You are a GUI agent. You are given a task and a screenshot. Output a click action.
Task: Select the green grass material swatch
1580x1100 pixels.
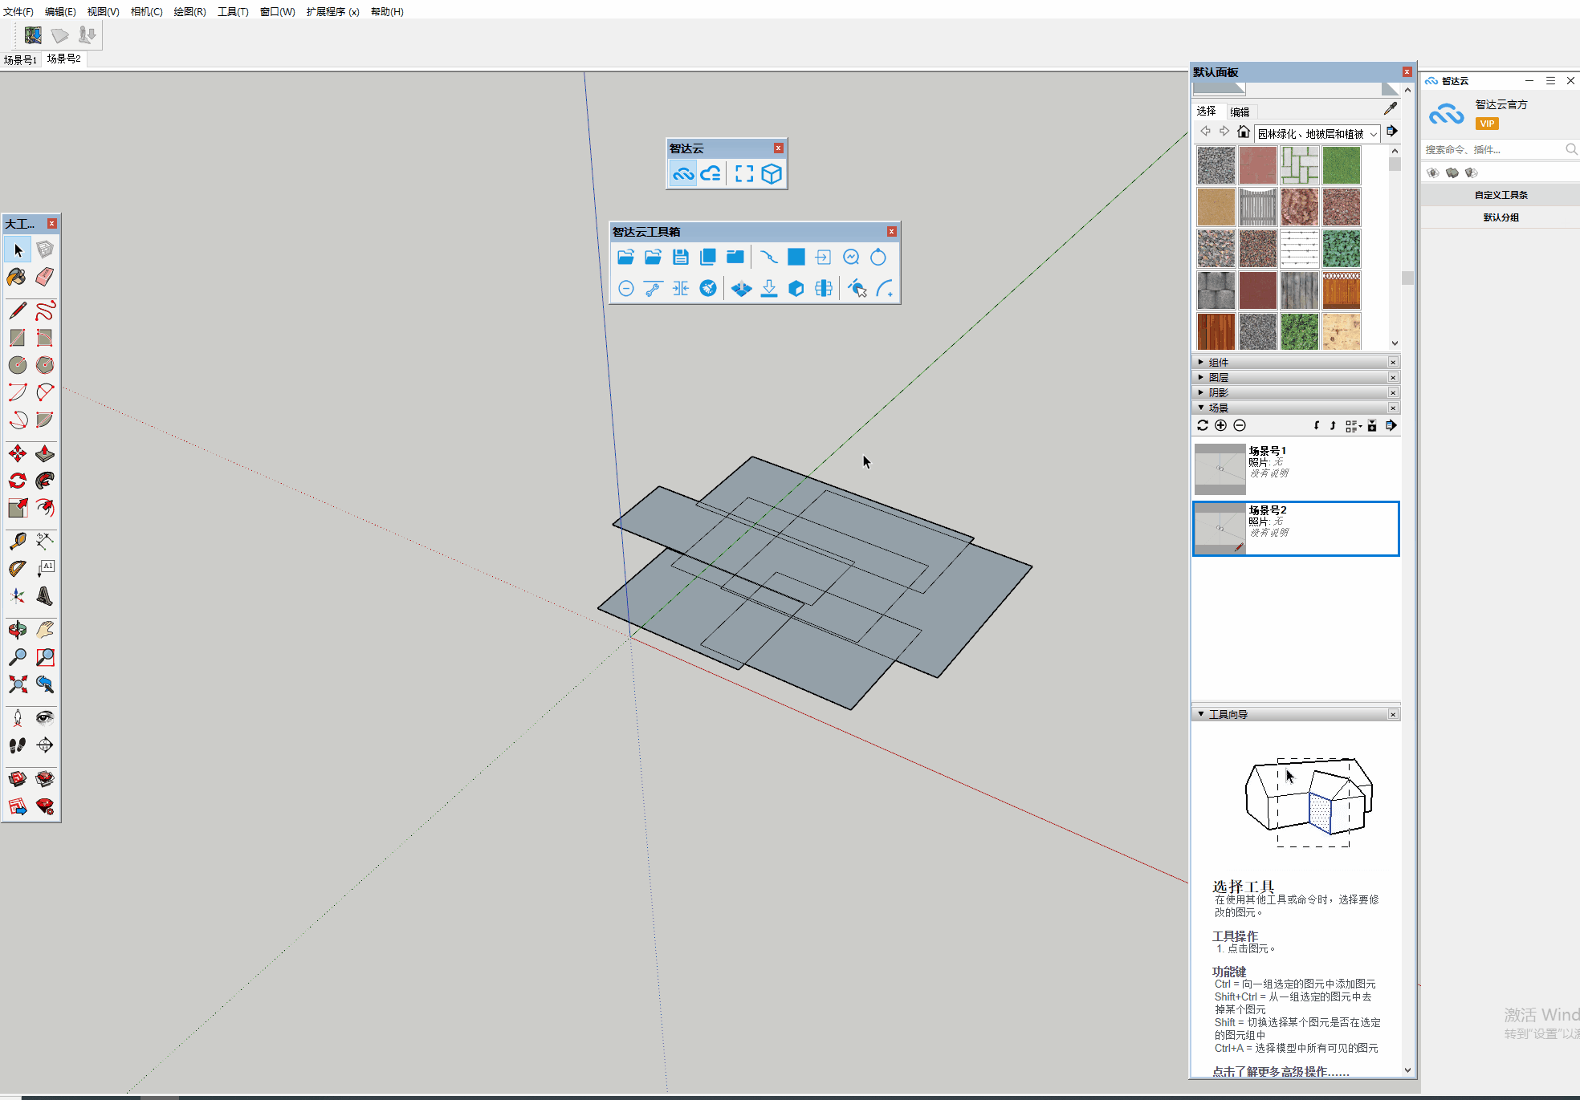pyautogui.click(x=1341, y=165)
